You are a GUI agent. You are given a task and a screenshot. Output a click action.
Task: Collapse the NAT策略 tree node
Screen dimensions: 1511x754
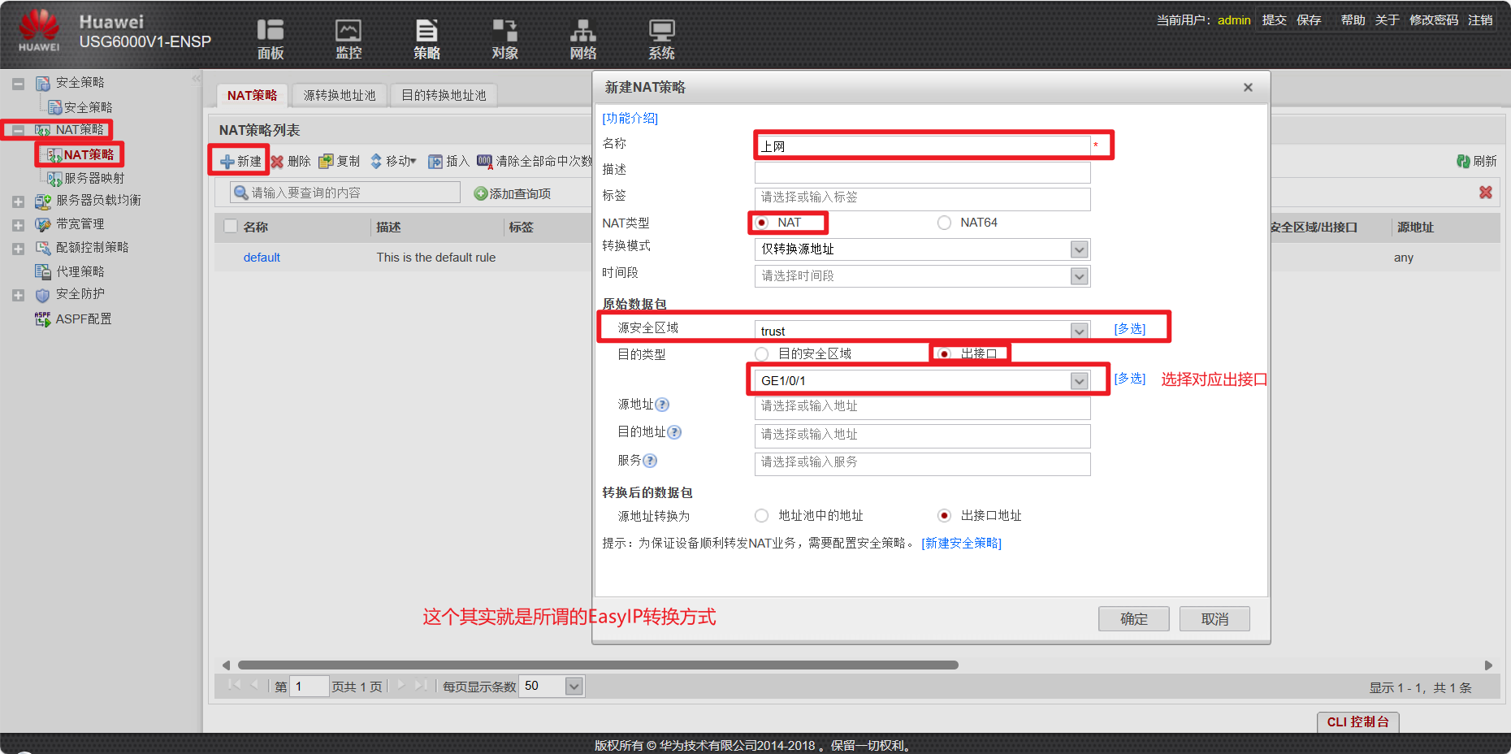click(18, 130)
